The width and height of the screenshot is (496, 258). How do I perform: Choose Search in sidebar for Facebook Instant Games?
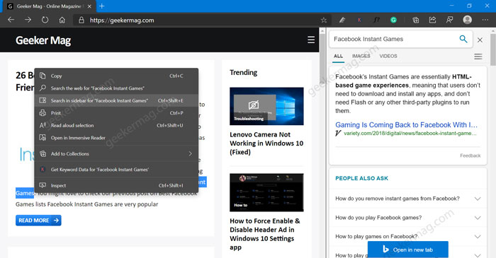pyautogui.click(x=116, y=100)
